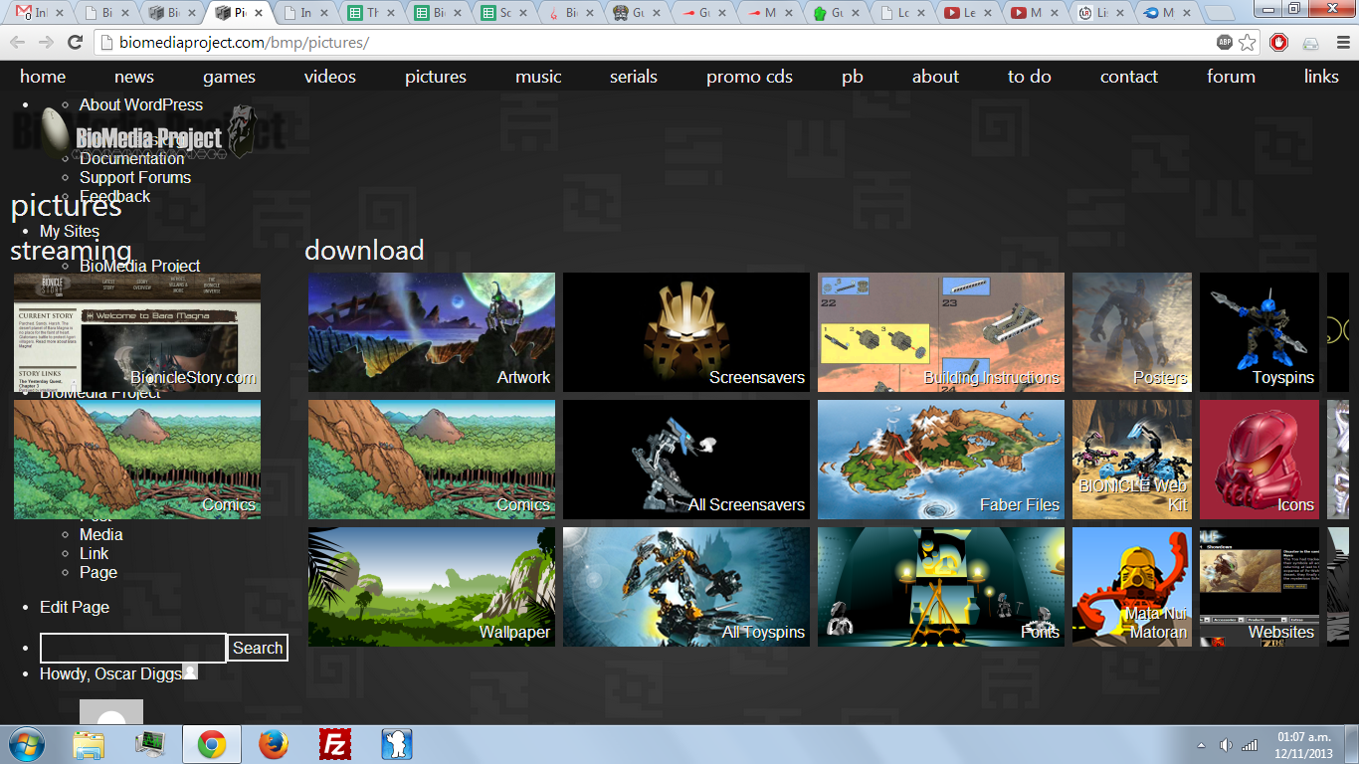Open Adblock Plus via the ABP toolbar icon
Screen dimensions: 1359x764
(x=1226, y=43)
